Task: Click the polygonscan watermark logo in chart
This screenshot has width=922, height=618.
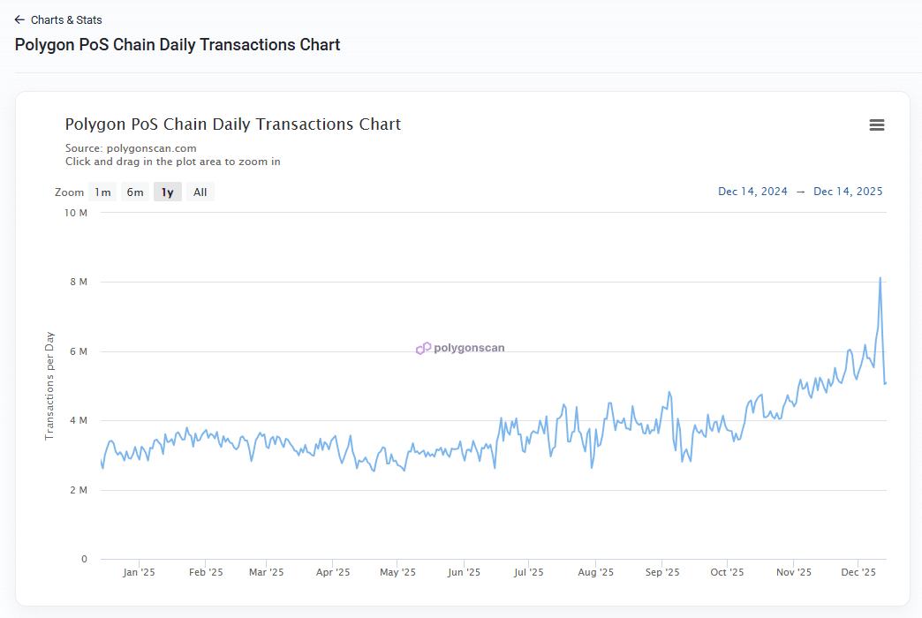Action: click(459, 348)
